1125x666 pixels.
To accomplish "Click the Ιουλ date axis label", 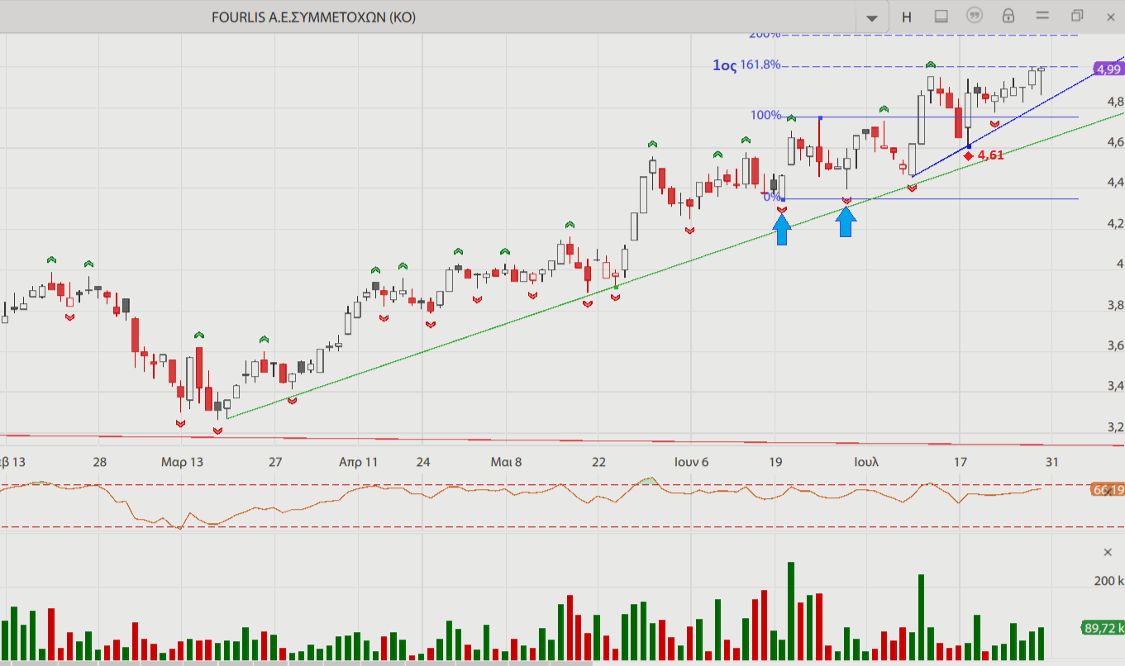I will coord(866,462).
